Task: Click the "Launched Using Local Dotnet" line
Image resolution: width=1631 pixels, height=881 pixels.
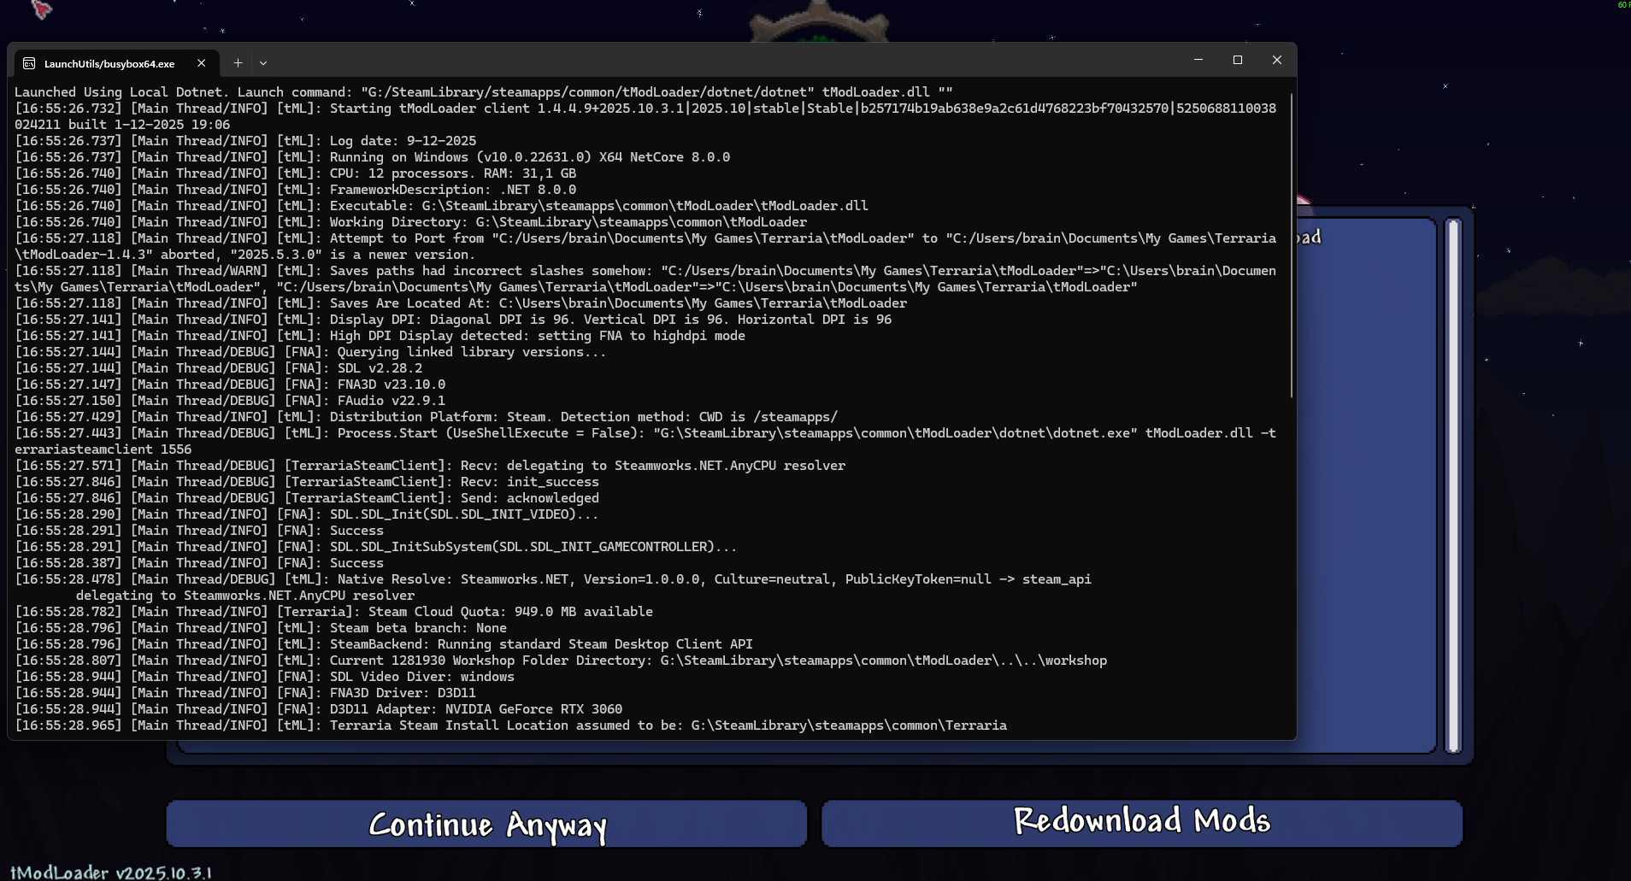Action: coord(484,92)
